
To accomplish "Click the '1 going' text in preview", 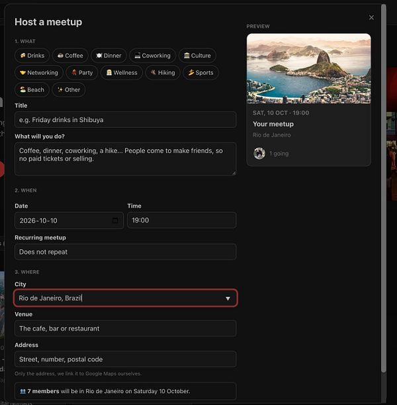I will [x=279, y=153].
